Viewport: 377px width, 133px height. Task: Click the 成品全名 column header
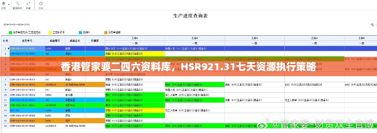75,41
